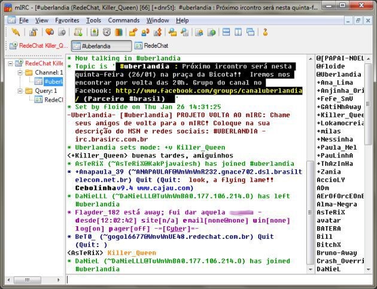
Task: Collapse the Channel folder in the treebar
Action: click(19, 72)
